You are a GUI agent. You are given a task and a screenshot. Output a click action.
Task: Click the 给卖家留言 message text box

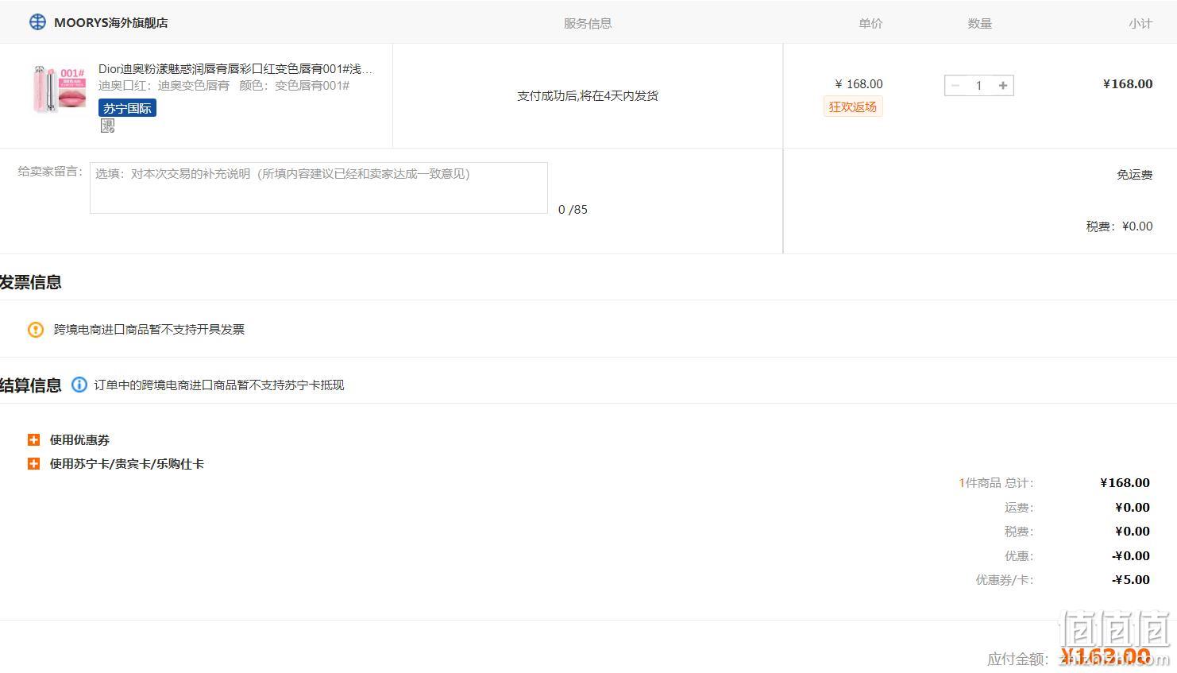pyautogui.click(x=318, y=188)
